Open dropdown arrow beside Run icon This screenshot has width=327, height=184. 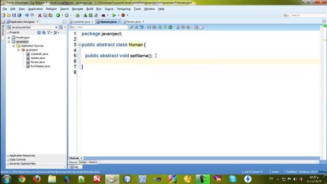(119, 15)
